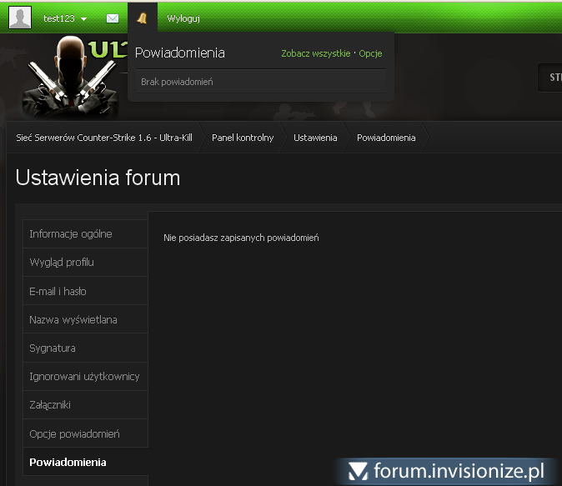Select Informacje ogólne settings tab

(71, 234)
